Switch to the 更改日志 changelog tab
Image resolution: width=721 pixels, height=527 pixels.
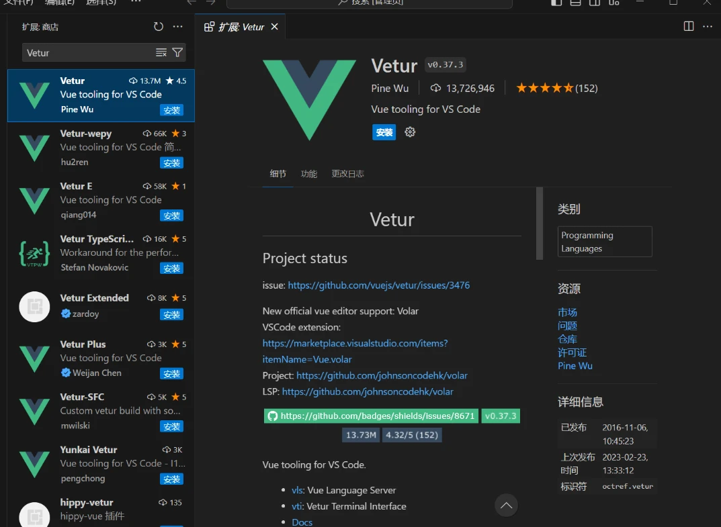[x=347, y=174]
